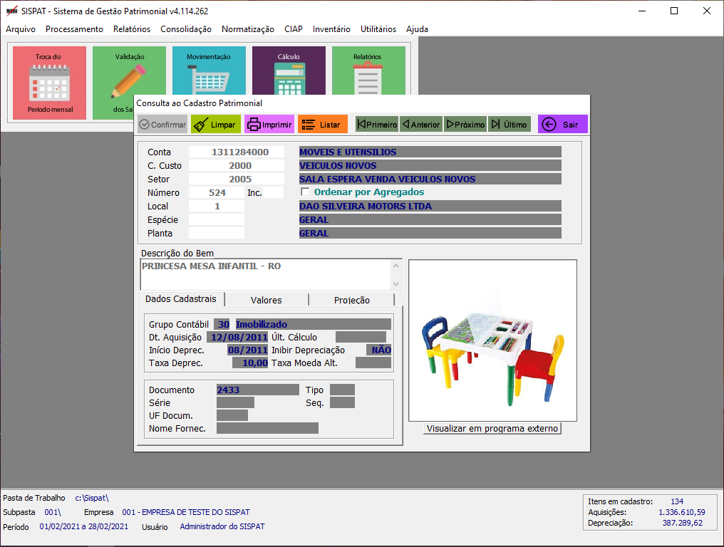Click the Limpar broom button

(216, 125)
